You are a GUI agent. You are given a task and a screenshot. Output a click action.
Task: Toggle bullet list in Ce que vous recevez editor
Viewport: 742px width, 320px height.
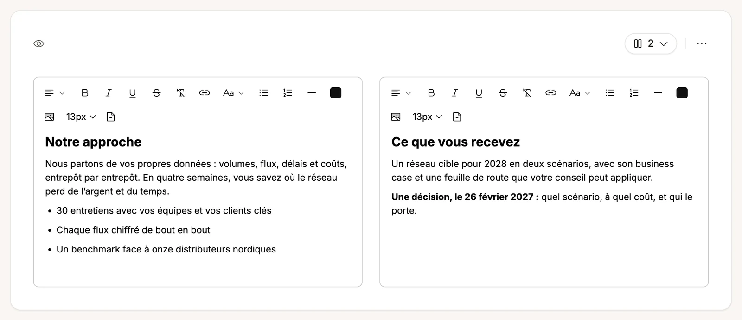point(610,93)
